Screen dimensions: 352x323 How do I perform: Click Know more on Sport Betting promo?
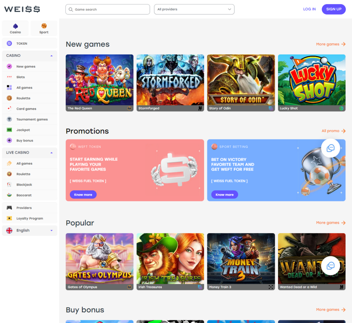point(224,194)
